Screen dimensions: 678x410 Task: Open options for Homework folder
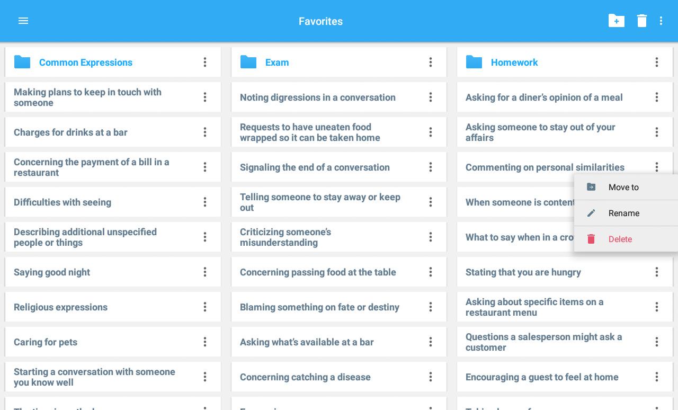(657, 62)
